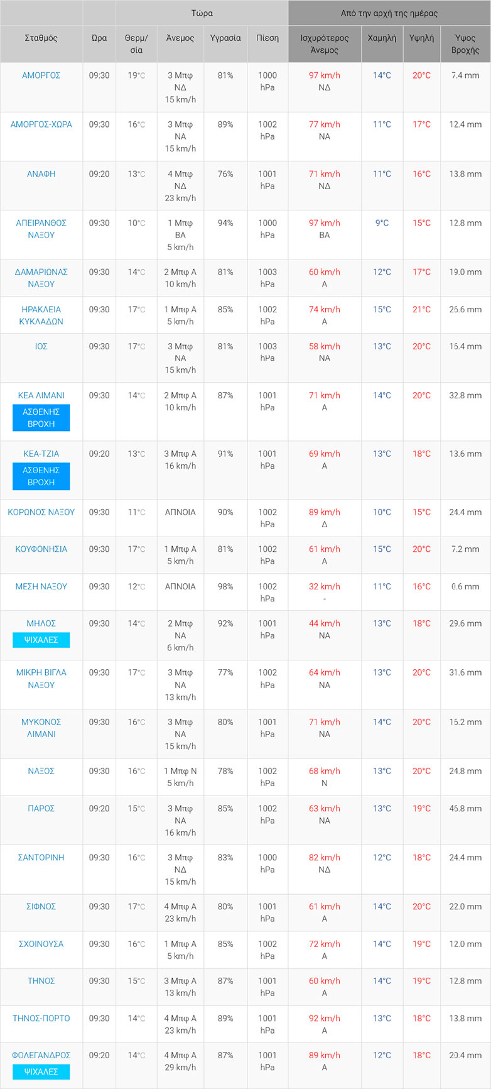The width and height of the screenshot is (491, 1089).
Task: Open the ΜΗΛΟΣ station link
Action: pyautogui.click(x=41, y=623)
